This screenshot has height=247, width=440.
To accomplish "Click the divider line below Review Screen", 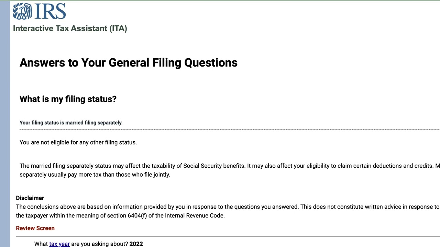I will [228, 236].
